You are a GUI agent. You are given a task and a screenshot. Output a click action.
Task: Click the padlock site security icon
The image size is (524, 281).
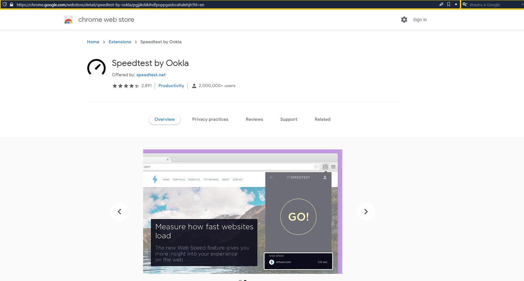(x=12, y=5)
